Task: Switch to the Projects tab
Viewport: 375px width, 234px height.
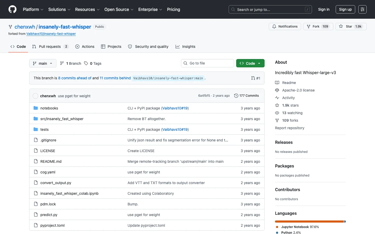Action: (x=111, y=47)
